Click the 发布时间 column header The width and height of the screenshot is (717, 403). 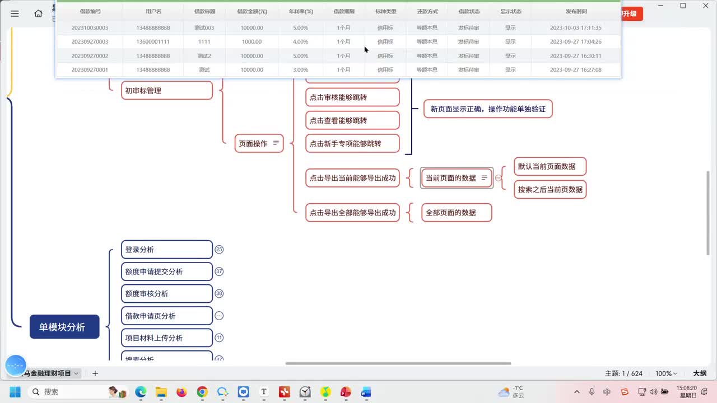[x=576, y=11]
